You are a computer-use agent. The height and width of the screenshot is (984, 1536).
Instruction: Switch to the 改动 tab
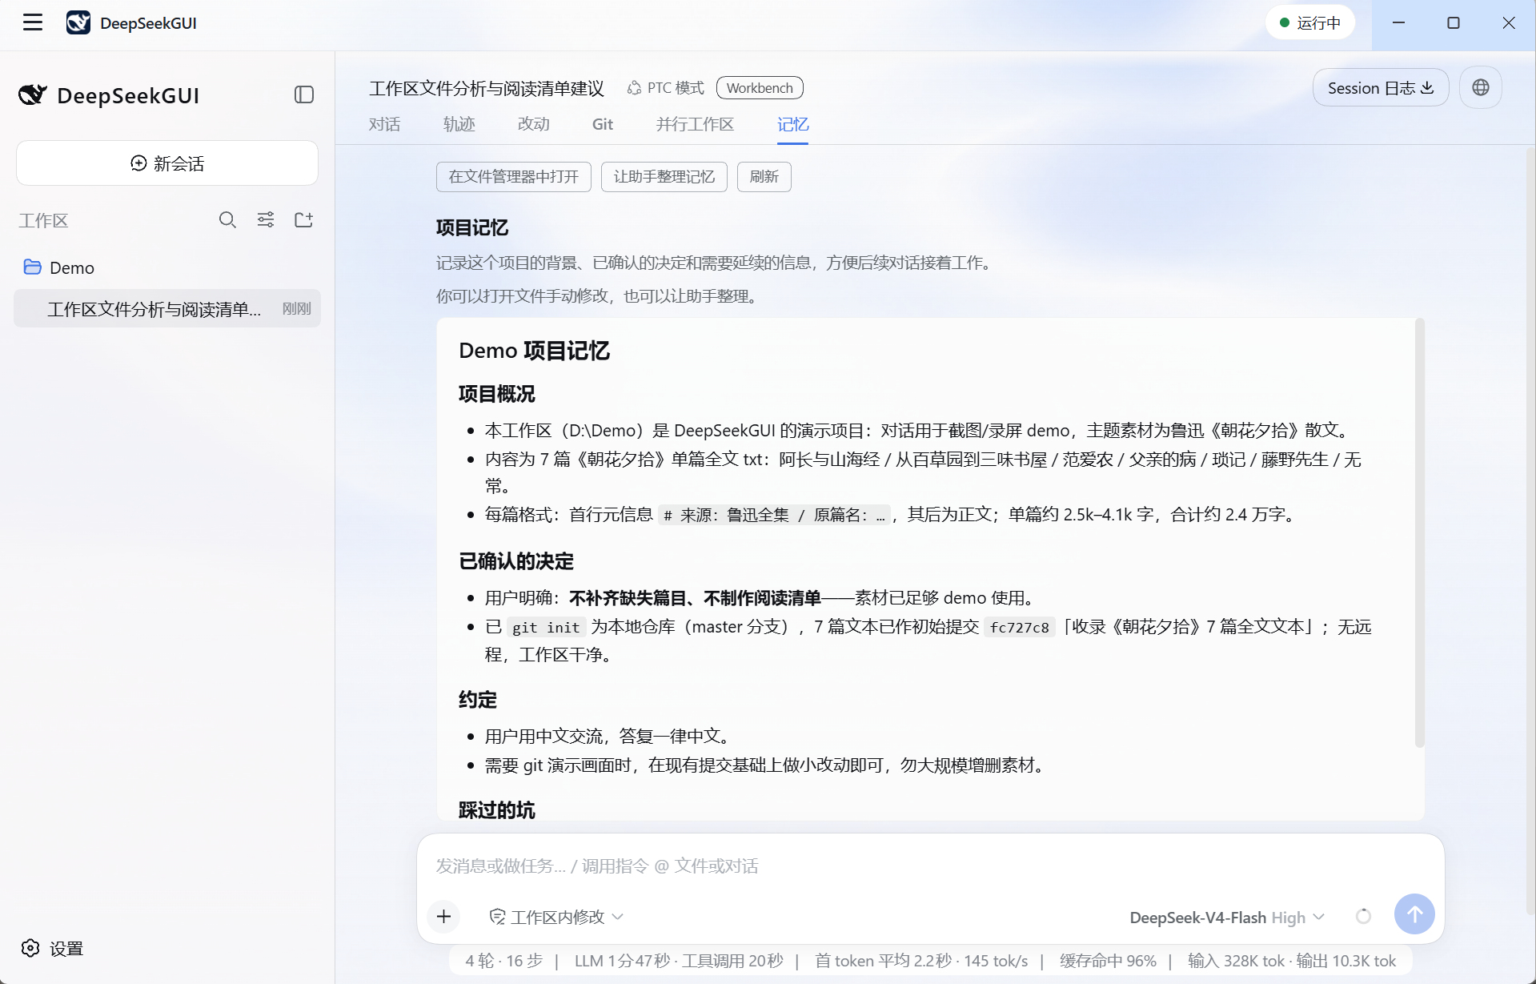click(534, 124)
